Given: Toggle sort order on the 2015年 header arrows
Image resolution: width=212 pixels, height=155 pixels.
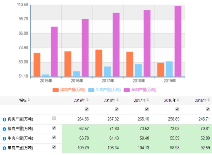Looking at the screenshot, I should (209, 100).
